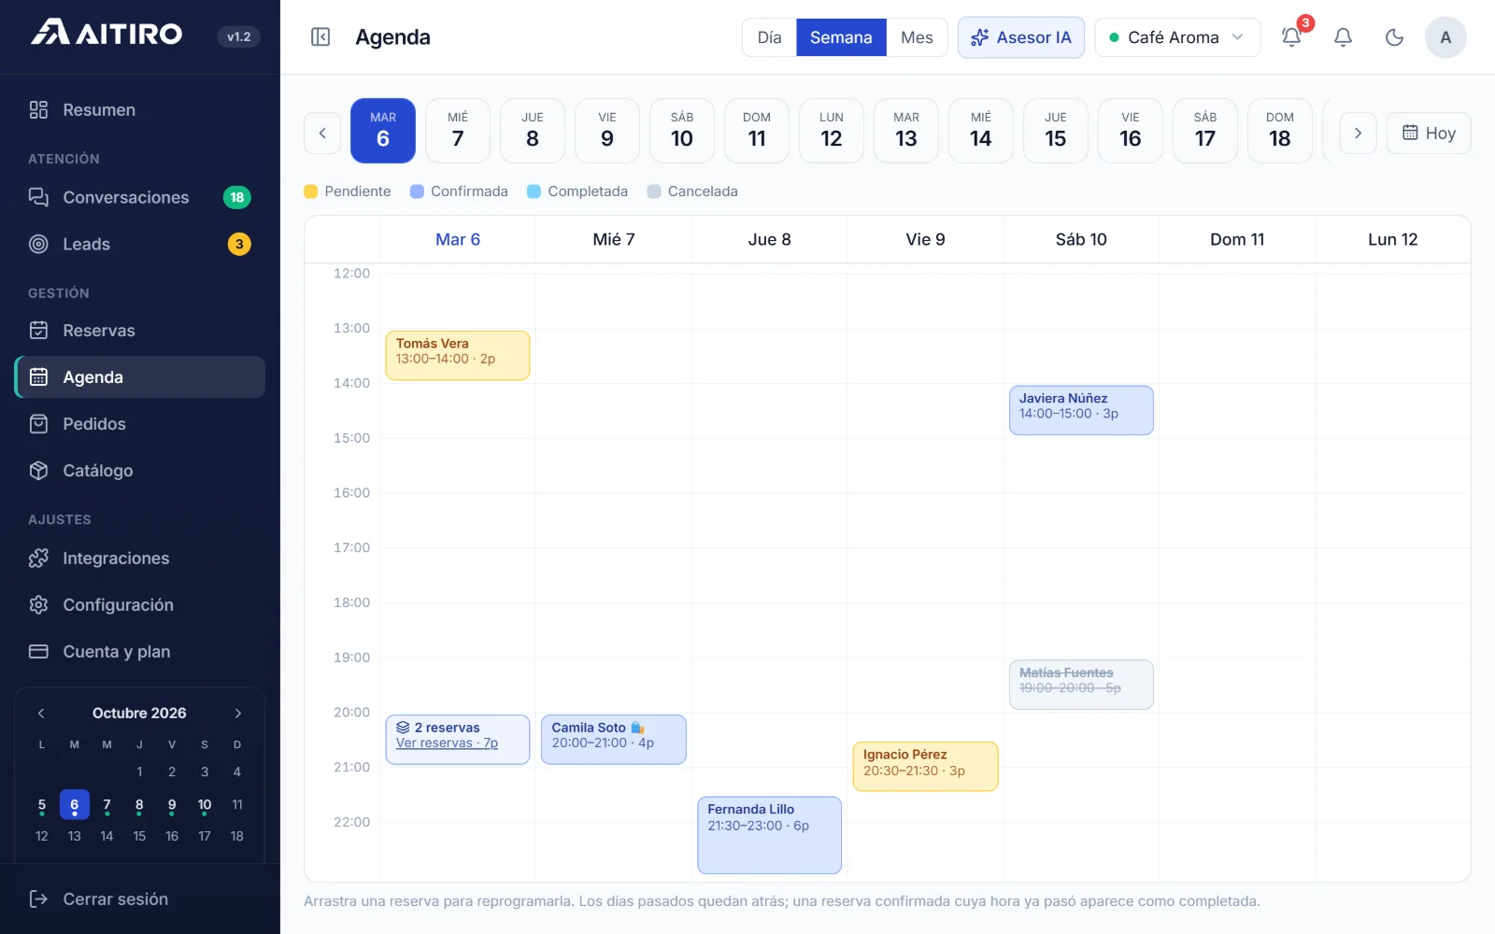Screen dimensions: 1495x934
Task: Click the Cerrar sesión logout icon
Action: pyautogui.click(x=38, y=899)
